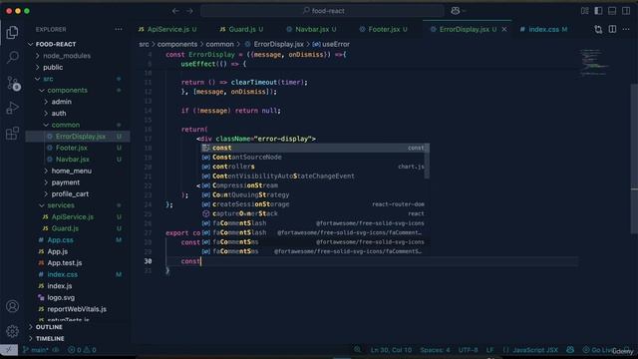The width and height of the screenshot is (638, 359).
Task: Open the Explorer view in activity bar
Action: (12, 33)
